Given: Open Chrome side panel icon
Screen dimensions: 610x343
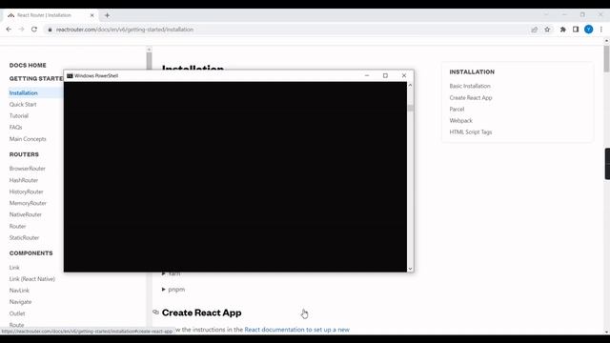Looking at the screenshot, I should [576, 30].
